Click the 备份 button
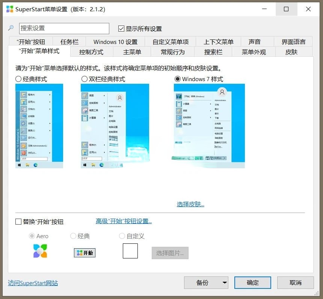 pos(202,282)
